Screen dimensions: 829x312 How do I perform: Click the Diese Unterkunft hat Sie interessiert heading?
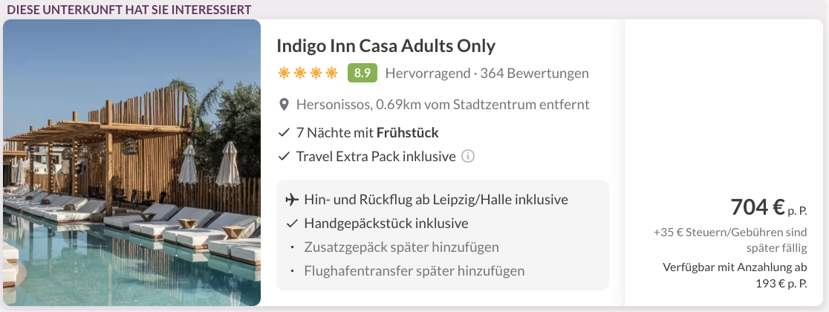[x=129, y=9]
